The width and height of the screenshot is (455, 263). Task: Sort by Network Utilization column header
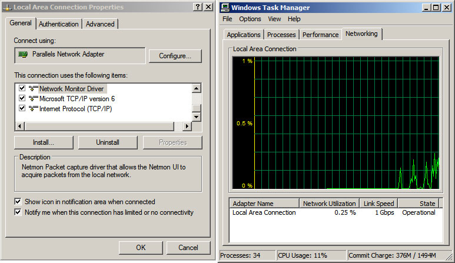pyautogui.click(x=330, y=204)
